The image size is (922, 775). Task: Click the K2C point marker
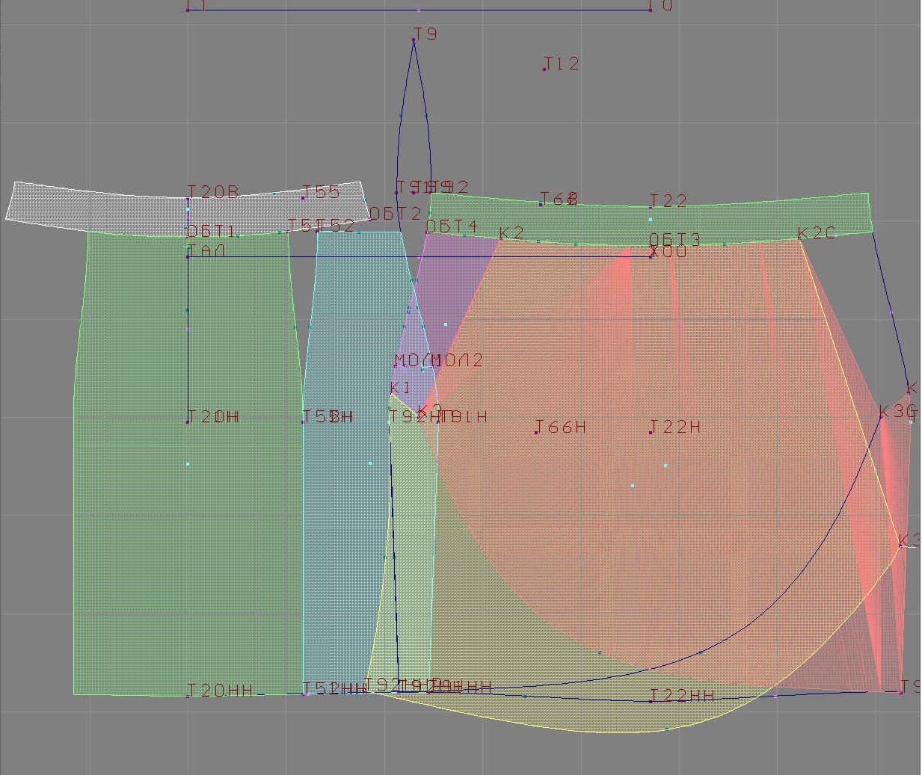(799, 239)
